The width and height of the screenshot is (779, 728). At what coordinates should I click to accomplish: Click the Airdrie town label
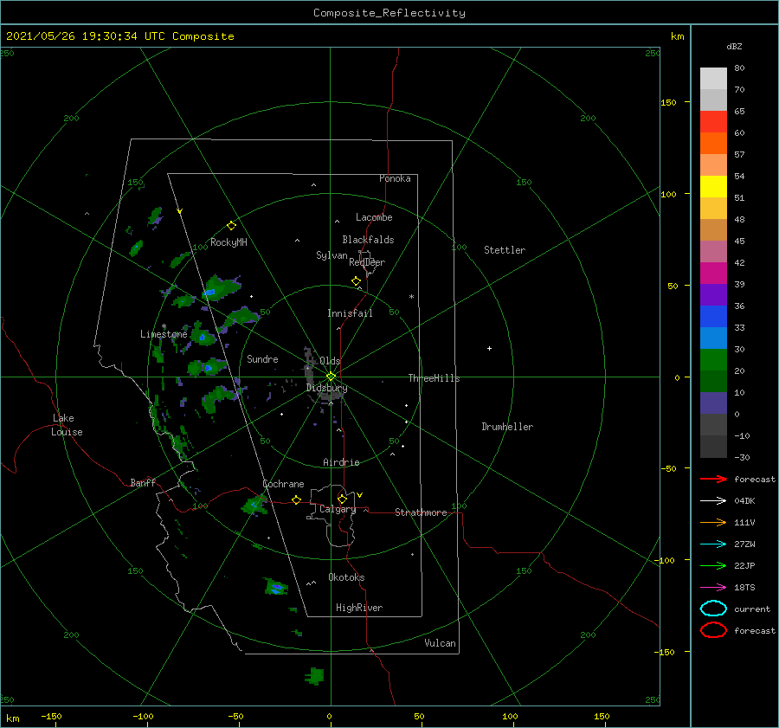341,462
